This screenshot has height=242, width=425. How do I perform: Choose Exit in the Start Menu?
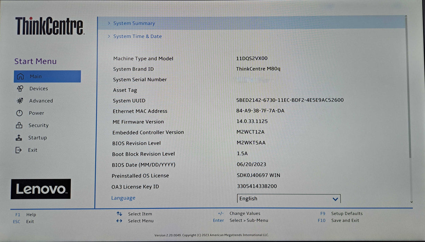33,150
